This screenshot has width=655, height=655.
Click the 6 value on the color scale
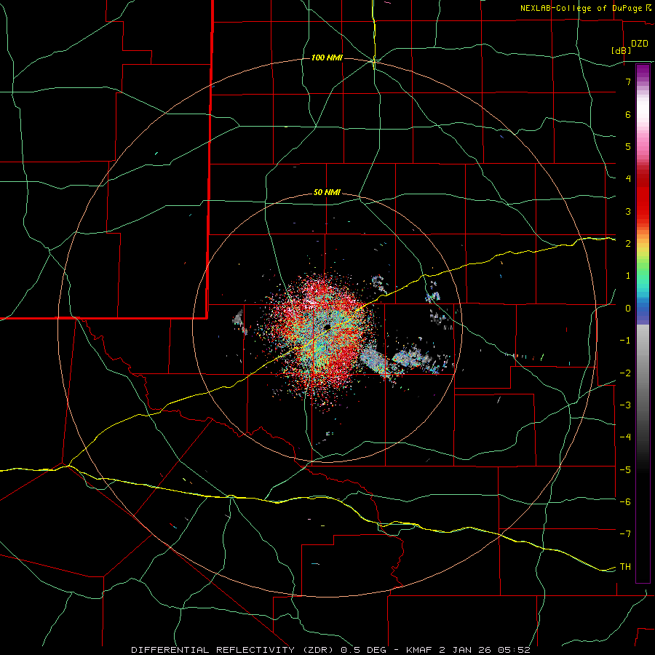tap(628, 114)
